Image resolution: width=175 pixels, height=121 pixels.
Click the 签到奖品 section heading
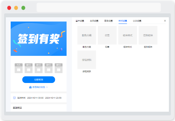17,108
